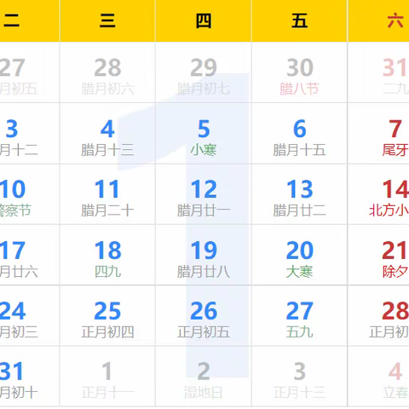Pick faded date 4 marked 立春
Screen dimensions: 409x409
pos(378,377)
